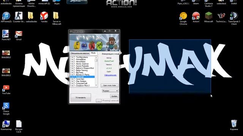This screenshot has width=243, height=136.
Task: Open the iTunes desktop shortcut
Action: [6, 17]
